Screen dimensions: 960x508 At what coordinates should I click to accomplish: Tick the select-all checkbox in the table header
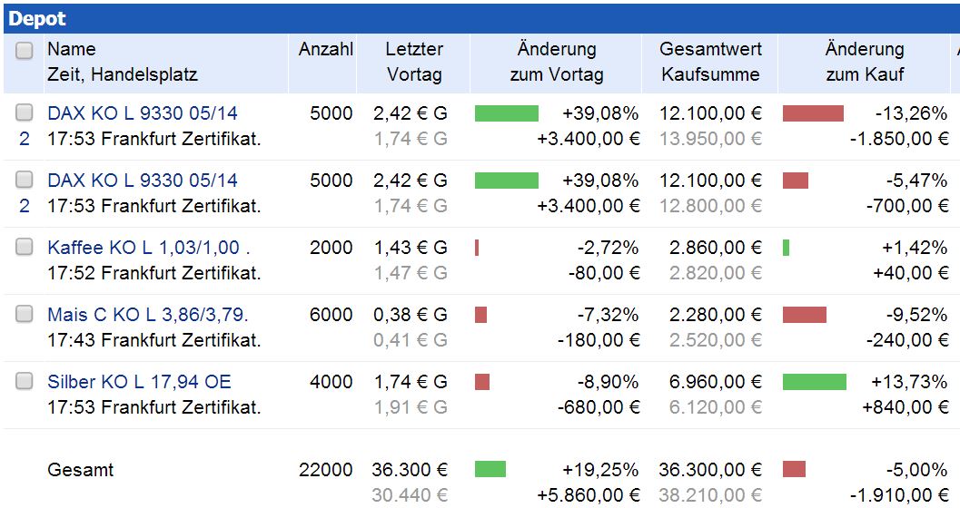[25, 51]
